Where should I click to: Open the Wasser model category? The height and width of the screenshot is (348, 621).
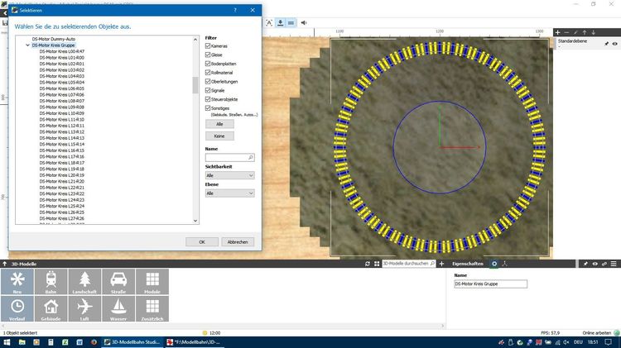click(118, 308)
